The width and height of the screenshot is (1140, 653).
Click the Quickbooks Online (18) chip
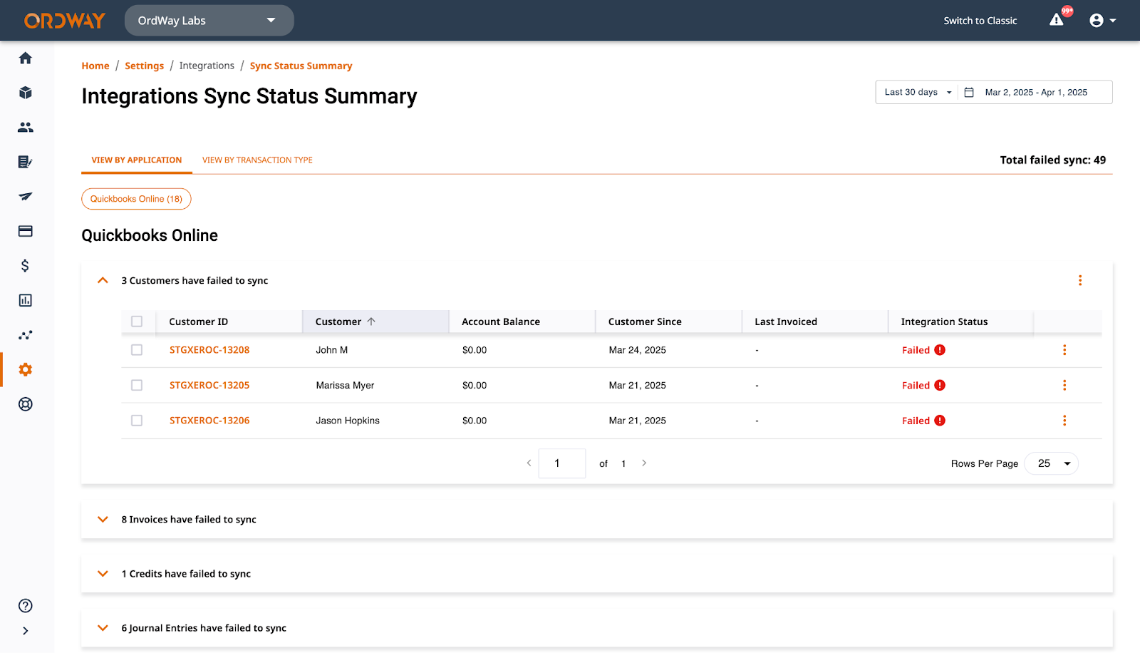point(136,199)
